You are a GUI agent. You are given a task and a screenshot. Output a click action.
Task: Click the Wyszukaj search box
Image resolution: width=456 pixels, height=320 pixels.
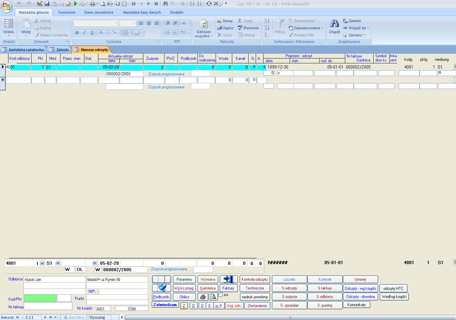[x=100, y=317]
